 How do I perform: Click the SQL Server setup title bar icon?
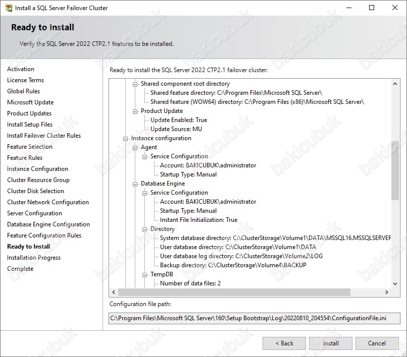(9, 8)
